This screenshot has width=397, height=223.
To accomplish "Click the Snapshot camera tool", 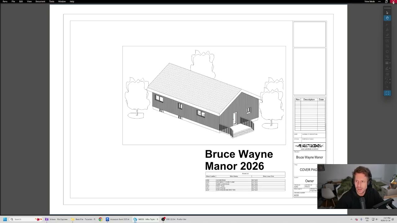I will tap(387, 74).
